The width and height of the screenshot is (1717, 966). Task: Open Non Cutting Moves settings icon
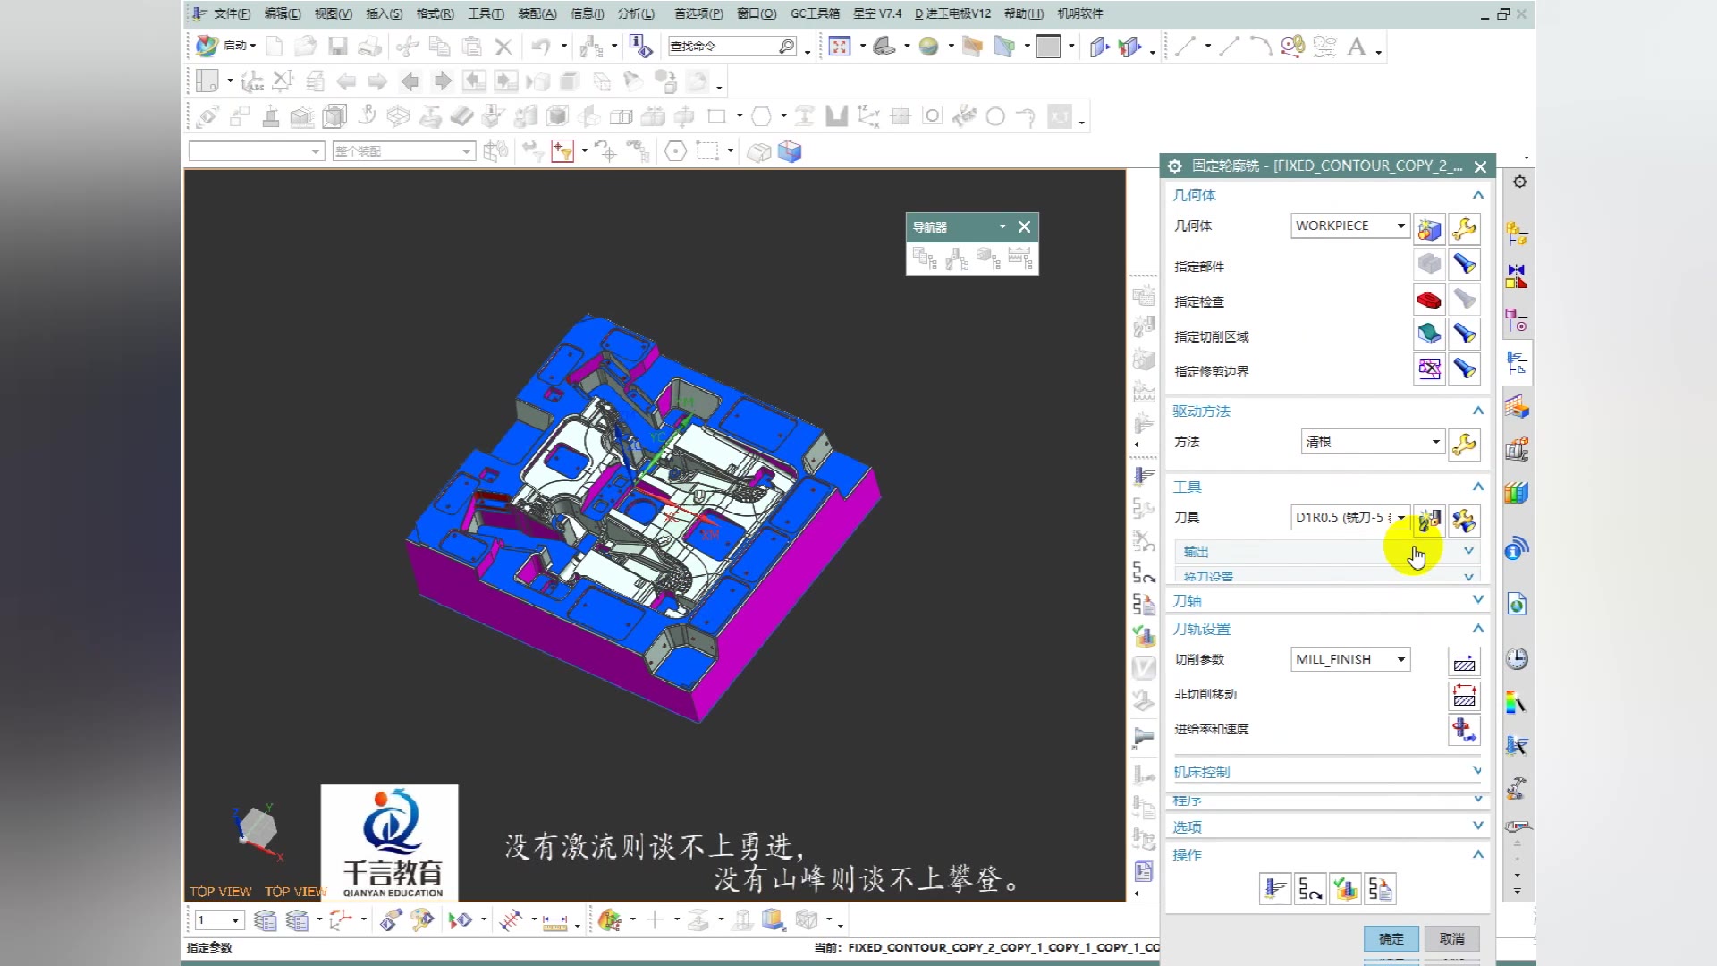(1464, 695)
